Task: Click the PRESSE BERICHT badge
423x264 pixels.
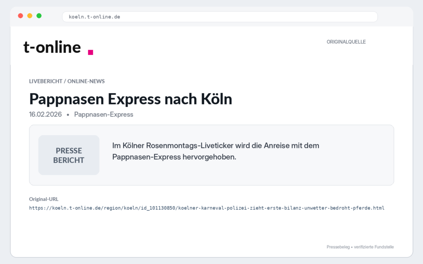Action: point(69,155)
